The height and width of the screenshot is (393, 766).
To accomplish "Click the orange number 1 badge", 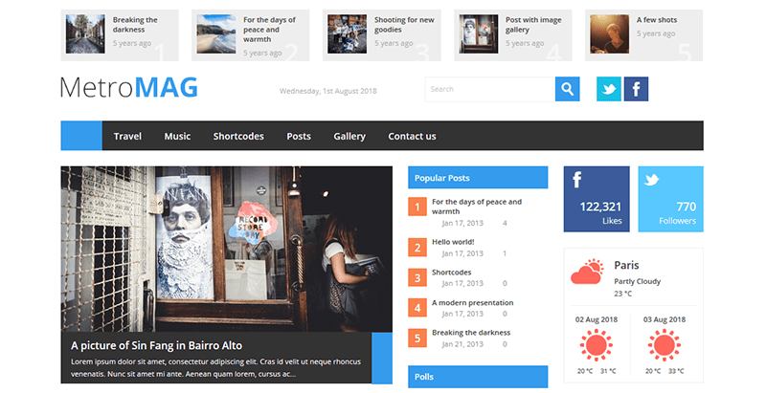I will [417, 207].
